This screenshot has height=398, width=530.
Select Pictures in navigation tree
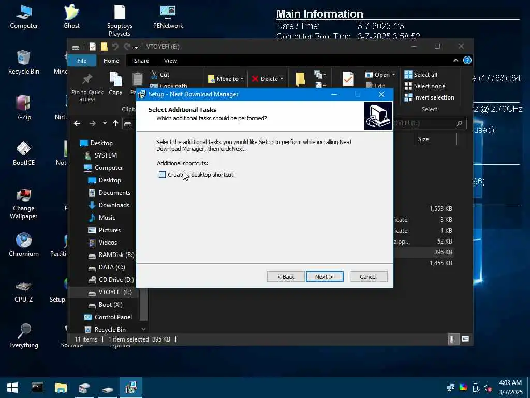(104, 230)
